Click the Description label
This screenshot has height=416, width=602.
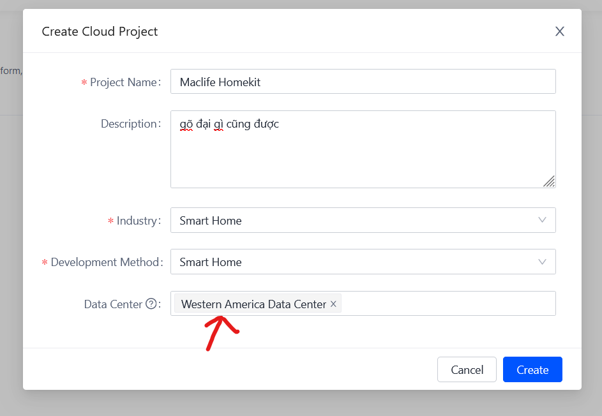pyautogui.click(x=128, y=124)
